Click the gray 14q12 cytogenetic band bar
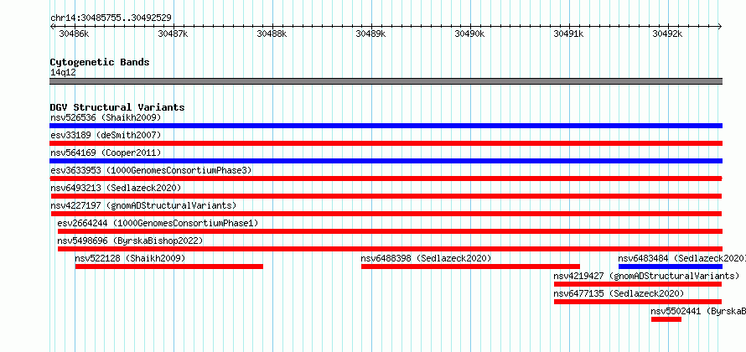746x352 pixels. coord(386,81)
